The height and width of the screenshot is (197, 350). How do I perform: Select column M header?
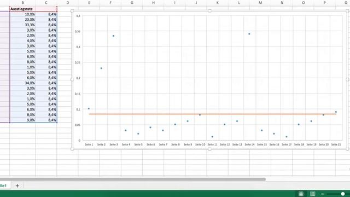coord(260,3)
